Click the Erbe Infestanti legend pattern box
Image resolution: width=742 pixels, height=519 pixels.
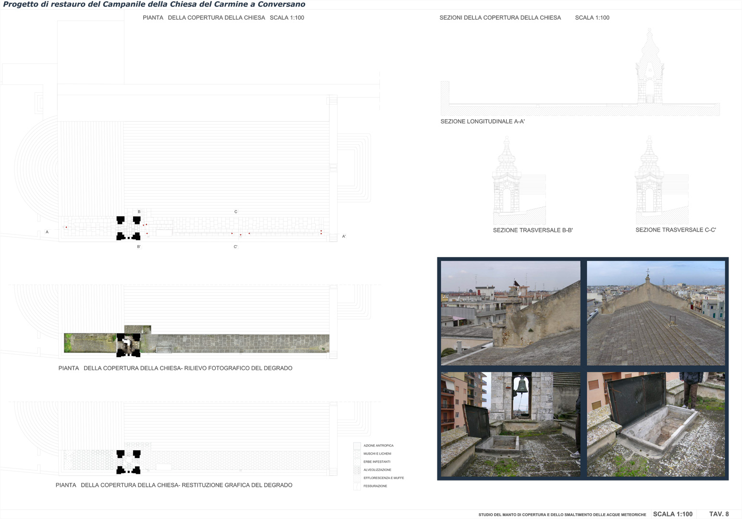(x=357, y=462)
